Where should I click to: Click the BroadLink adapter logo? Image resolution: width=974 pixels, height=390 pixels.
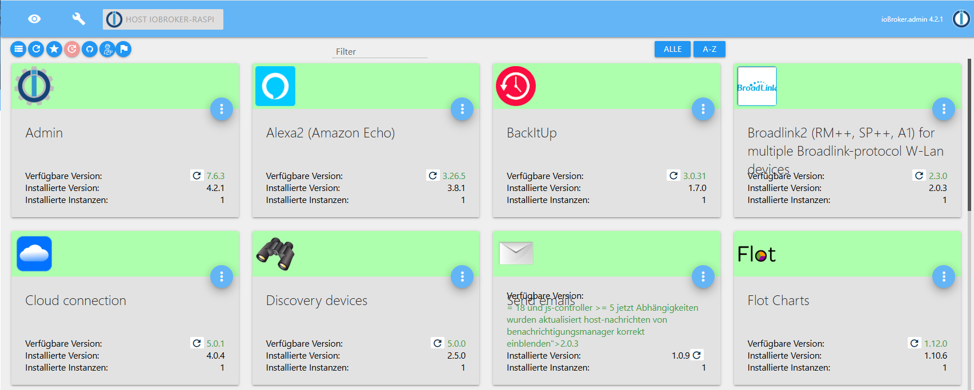coord(757,86)
